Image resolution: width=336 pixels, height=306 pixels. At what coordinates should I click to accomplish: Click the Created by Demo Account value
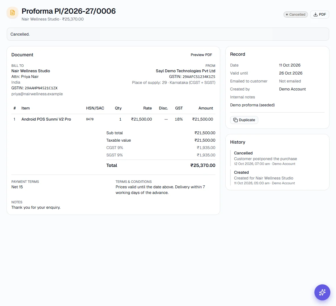292,89
